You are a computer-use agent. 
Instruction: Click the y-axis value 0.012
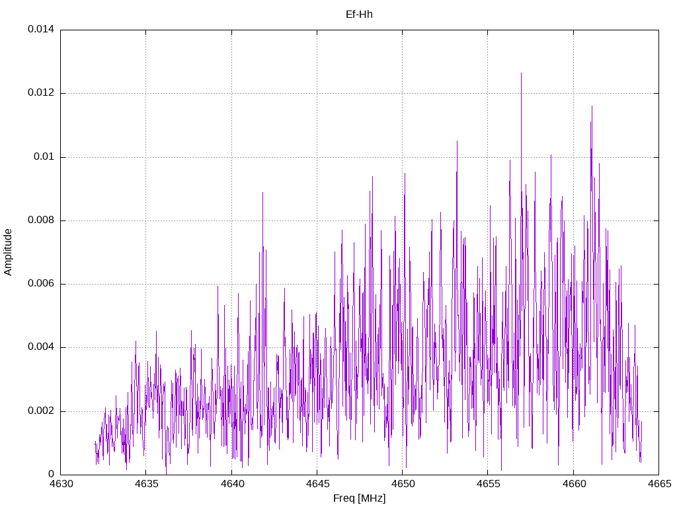coord(41,92)
